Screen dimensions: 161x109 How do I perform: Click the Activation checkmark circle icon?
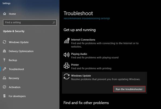coord(4,87)
